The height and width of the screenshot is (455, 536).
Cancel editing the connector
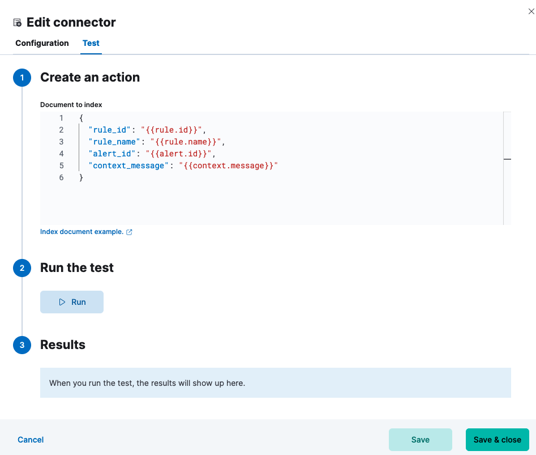(x=31, y=440)
